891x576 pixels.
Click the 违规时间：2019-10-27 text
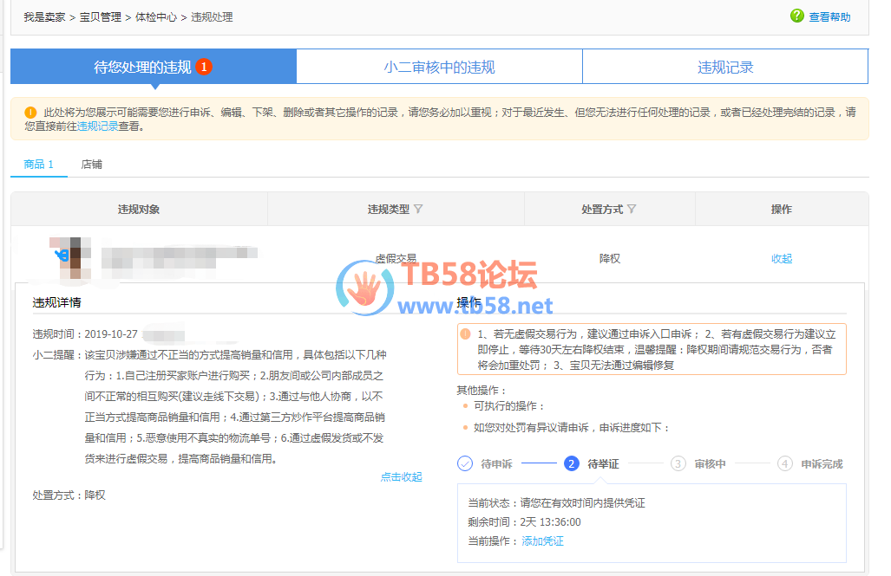point(85,334)
